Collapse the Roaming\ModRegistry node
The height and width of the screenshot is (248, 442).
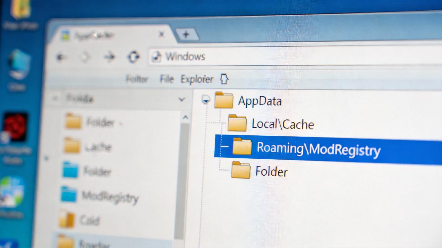224,146
